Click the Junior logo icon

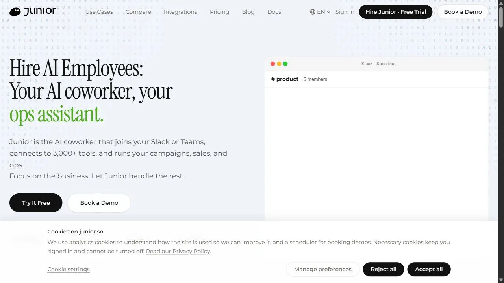coord(15,12)
